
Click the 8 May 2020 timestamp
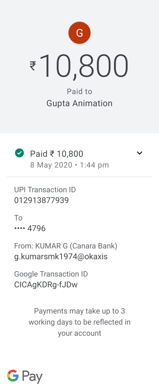pyautogui.click(x=69, y=165)
